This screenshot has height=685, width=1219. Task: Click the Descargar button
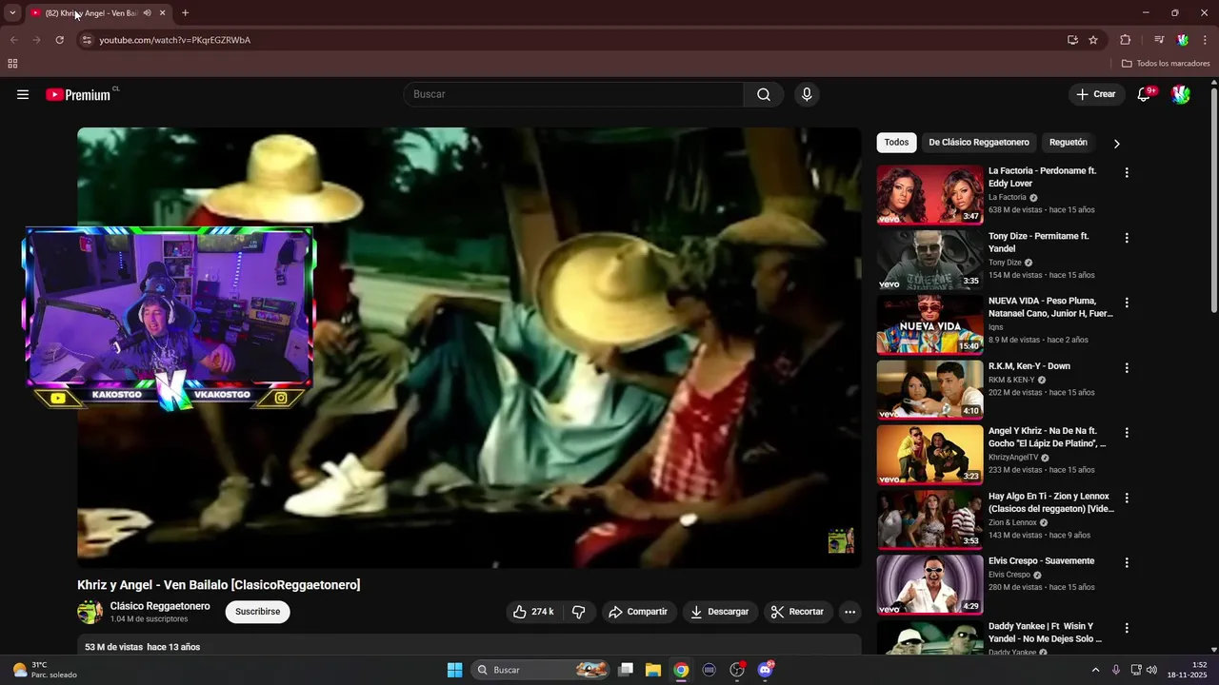coord(720,612)
